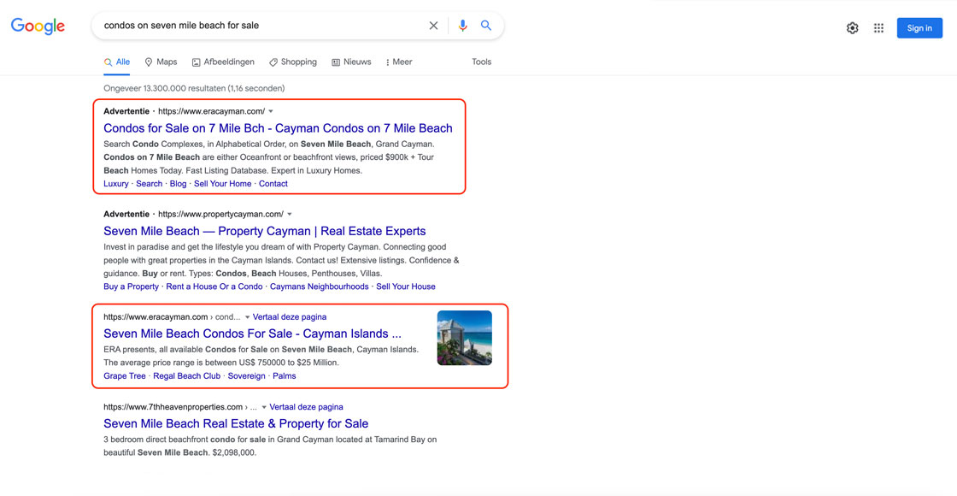Open the Buy a Property sitelink
This screenshot has height=496, width=957.
[x=132, y=287]
